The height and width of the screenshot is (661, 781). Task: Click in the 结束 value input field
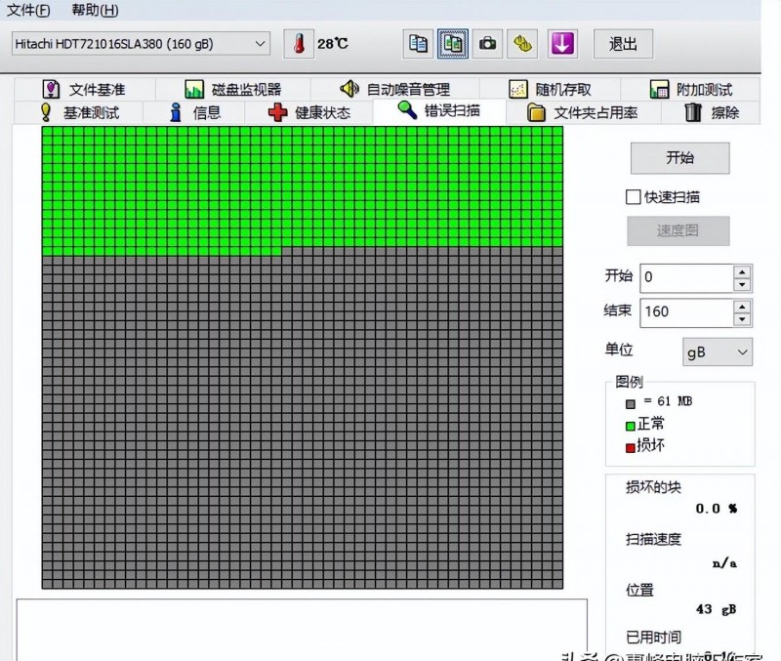(x=685, y=312)
